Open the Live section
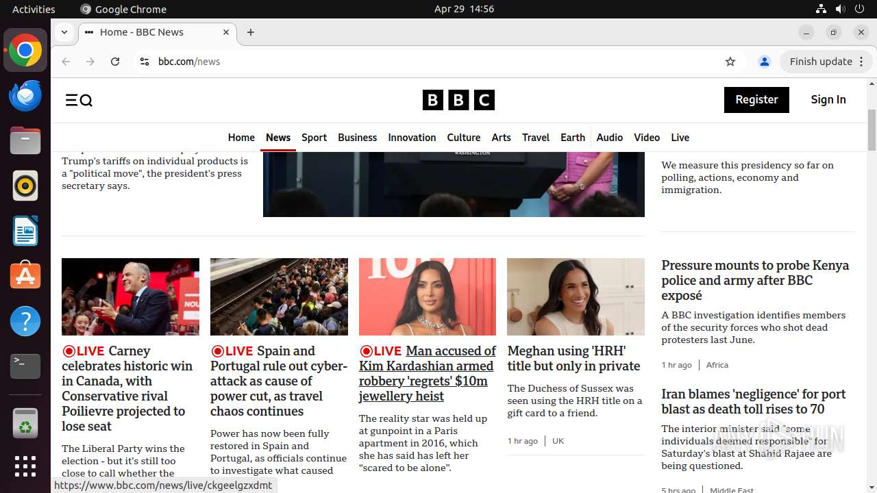 tap(680, 138)
